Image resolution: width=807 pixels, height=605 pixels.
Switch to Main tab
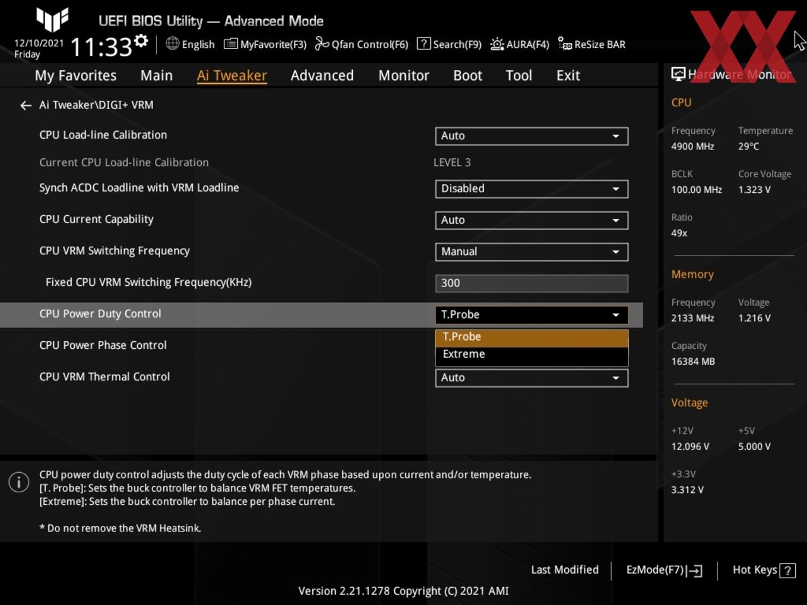[157, 75]
